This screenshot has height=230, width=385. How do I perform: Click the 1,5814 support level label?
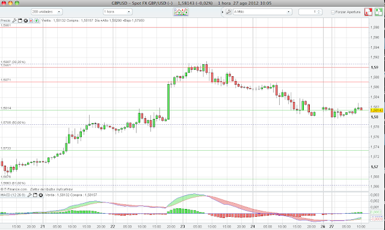tap(6, 108)
